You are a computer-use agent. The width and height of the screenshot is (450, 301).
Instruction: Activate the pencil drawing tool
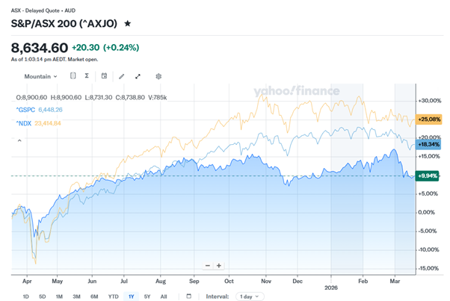[122, 76]
